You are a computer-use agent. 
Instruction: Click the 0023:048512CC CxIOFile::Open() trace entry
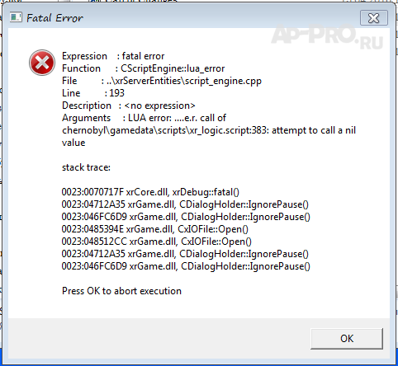pyautogui.click(x=157, y=242)
